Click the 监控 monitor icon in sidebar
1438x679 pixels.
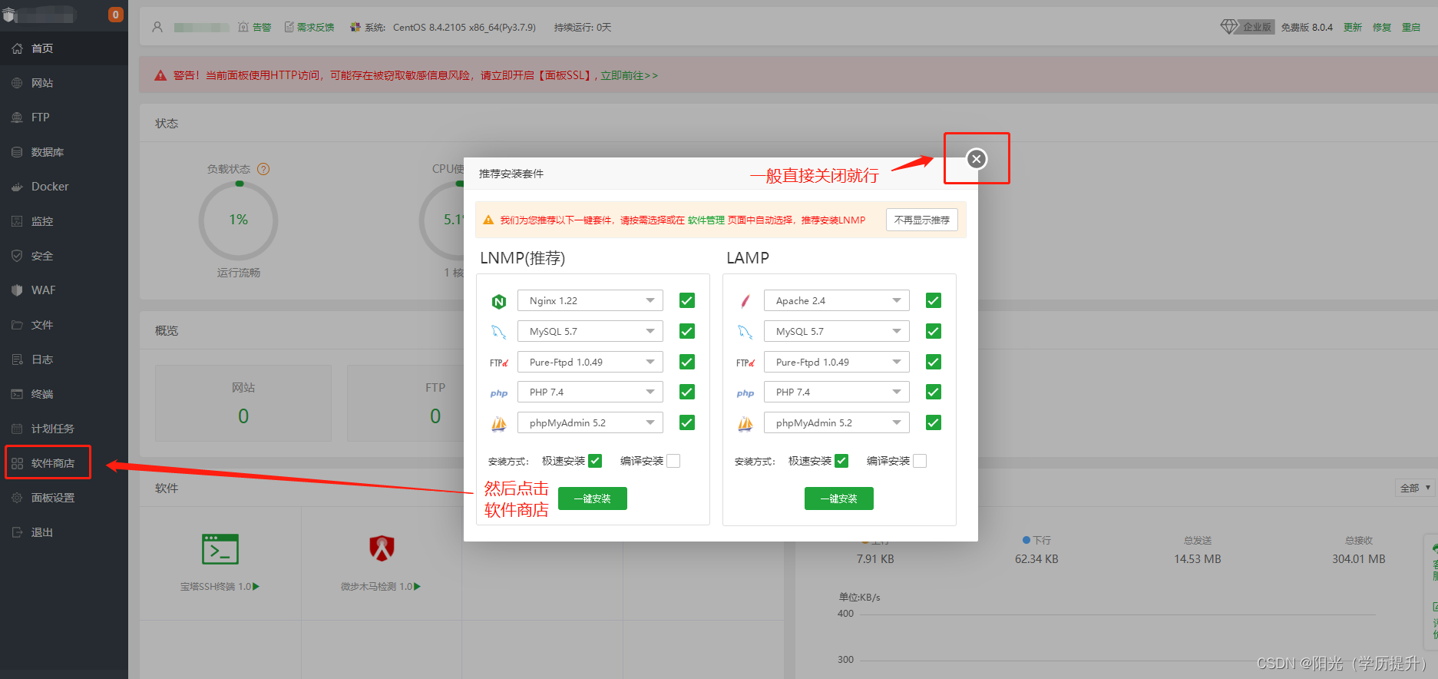click(17, 221)
